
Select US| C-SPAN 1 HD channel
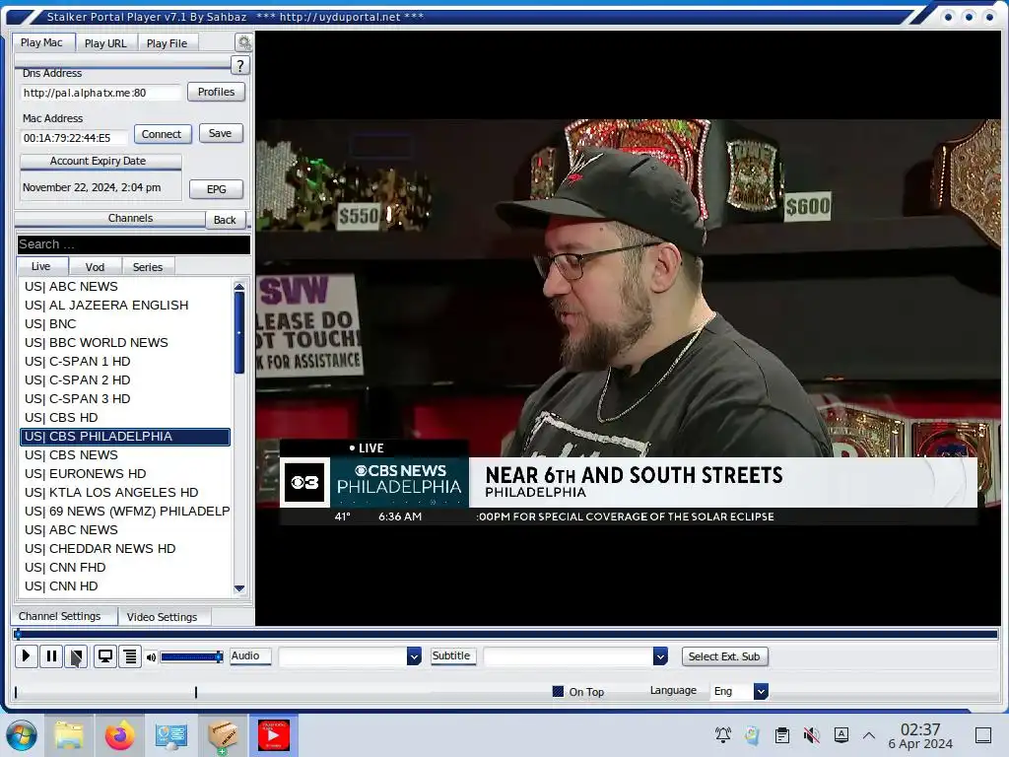click(x=125, y=361)
